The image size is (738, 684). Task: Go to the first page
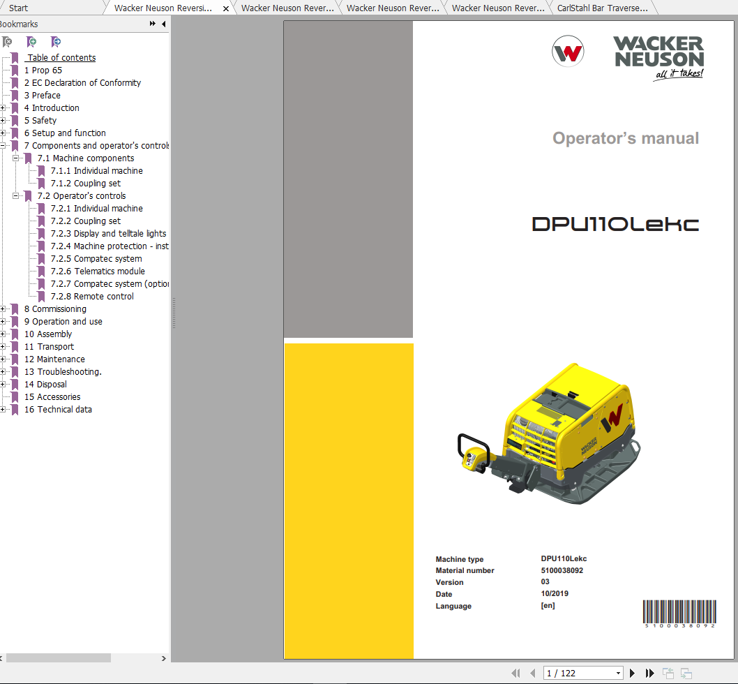(x=516, y=673)
